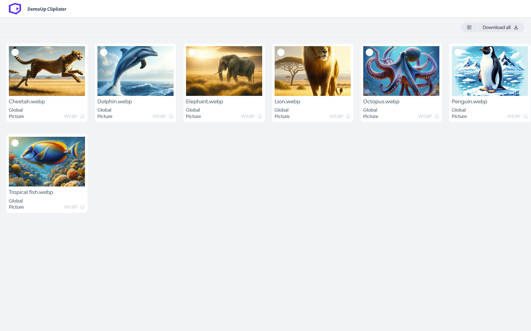Check the Octopus.webp selection circle
This screenshot has height=331, width=531.
point(370,52)
